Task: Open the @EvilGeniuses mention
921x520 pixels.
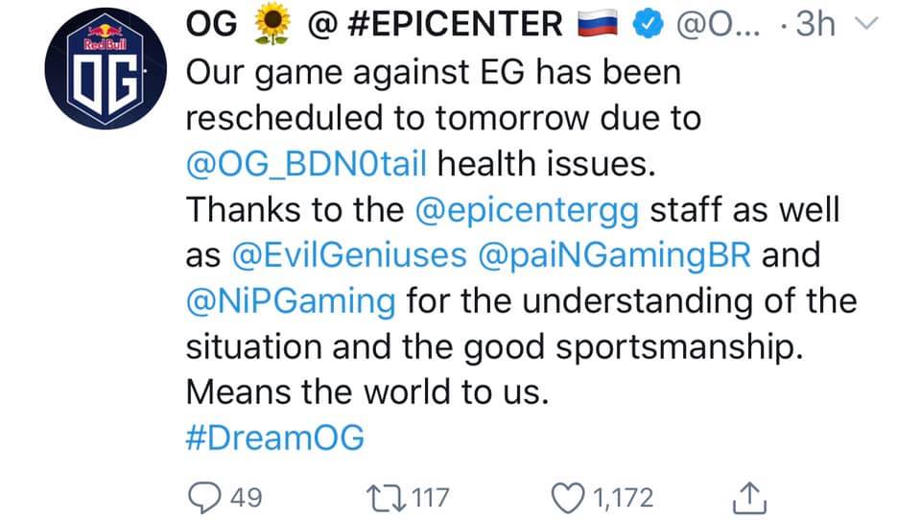Action: click(x=349, y=255)
